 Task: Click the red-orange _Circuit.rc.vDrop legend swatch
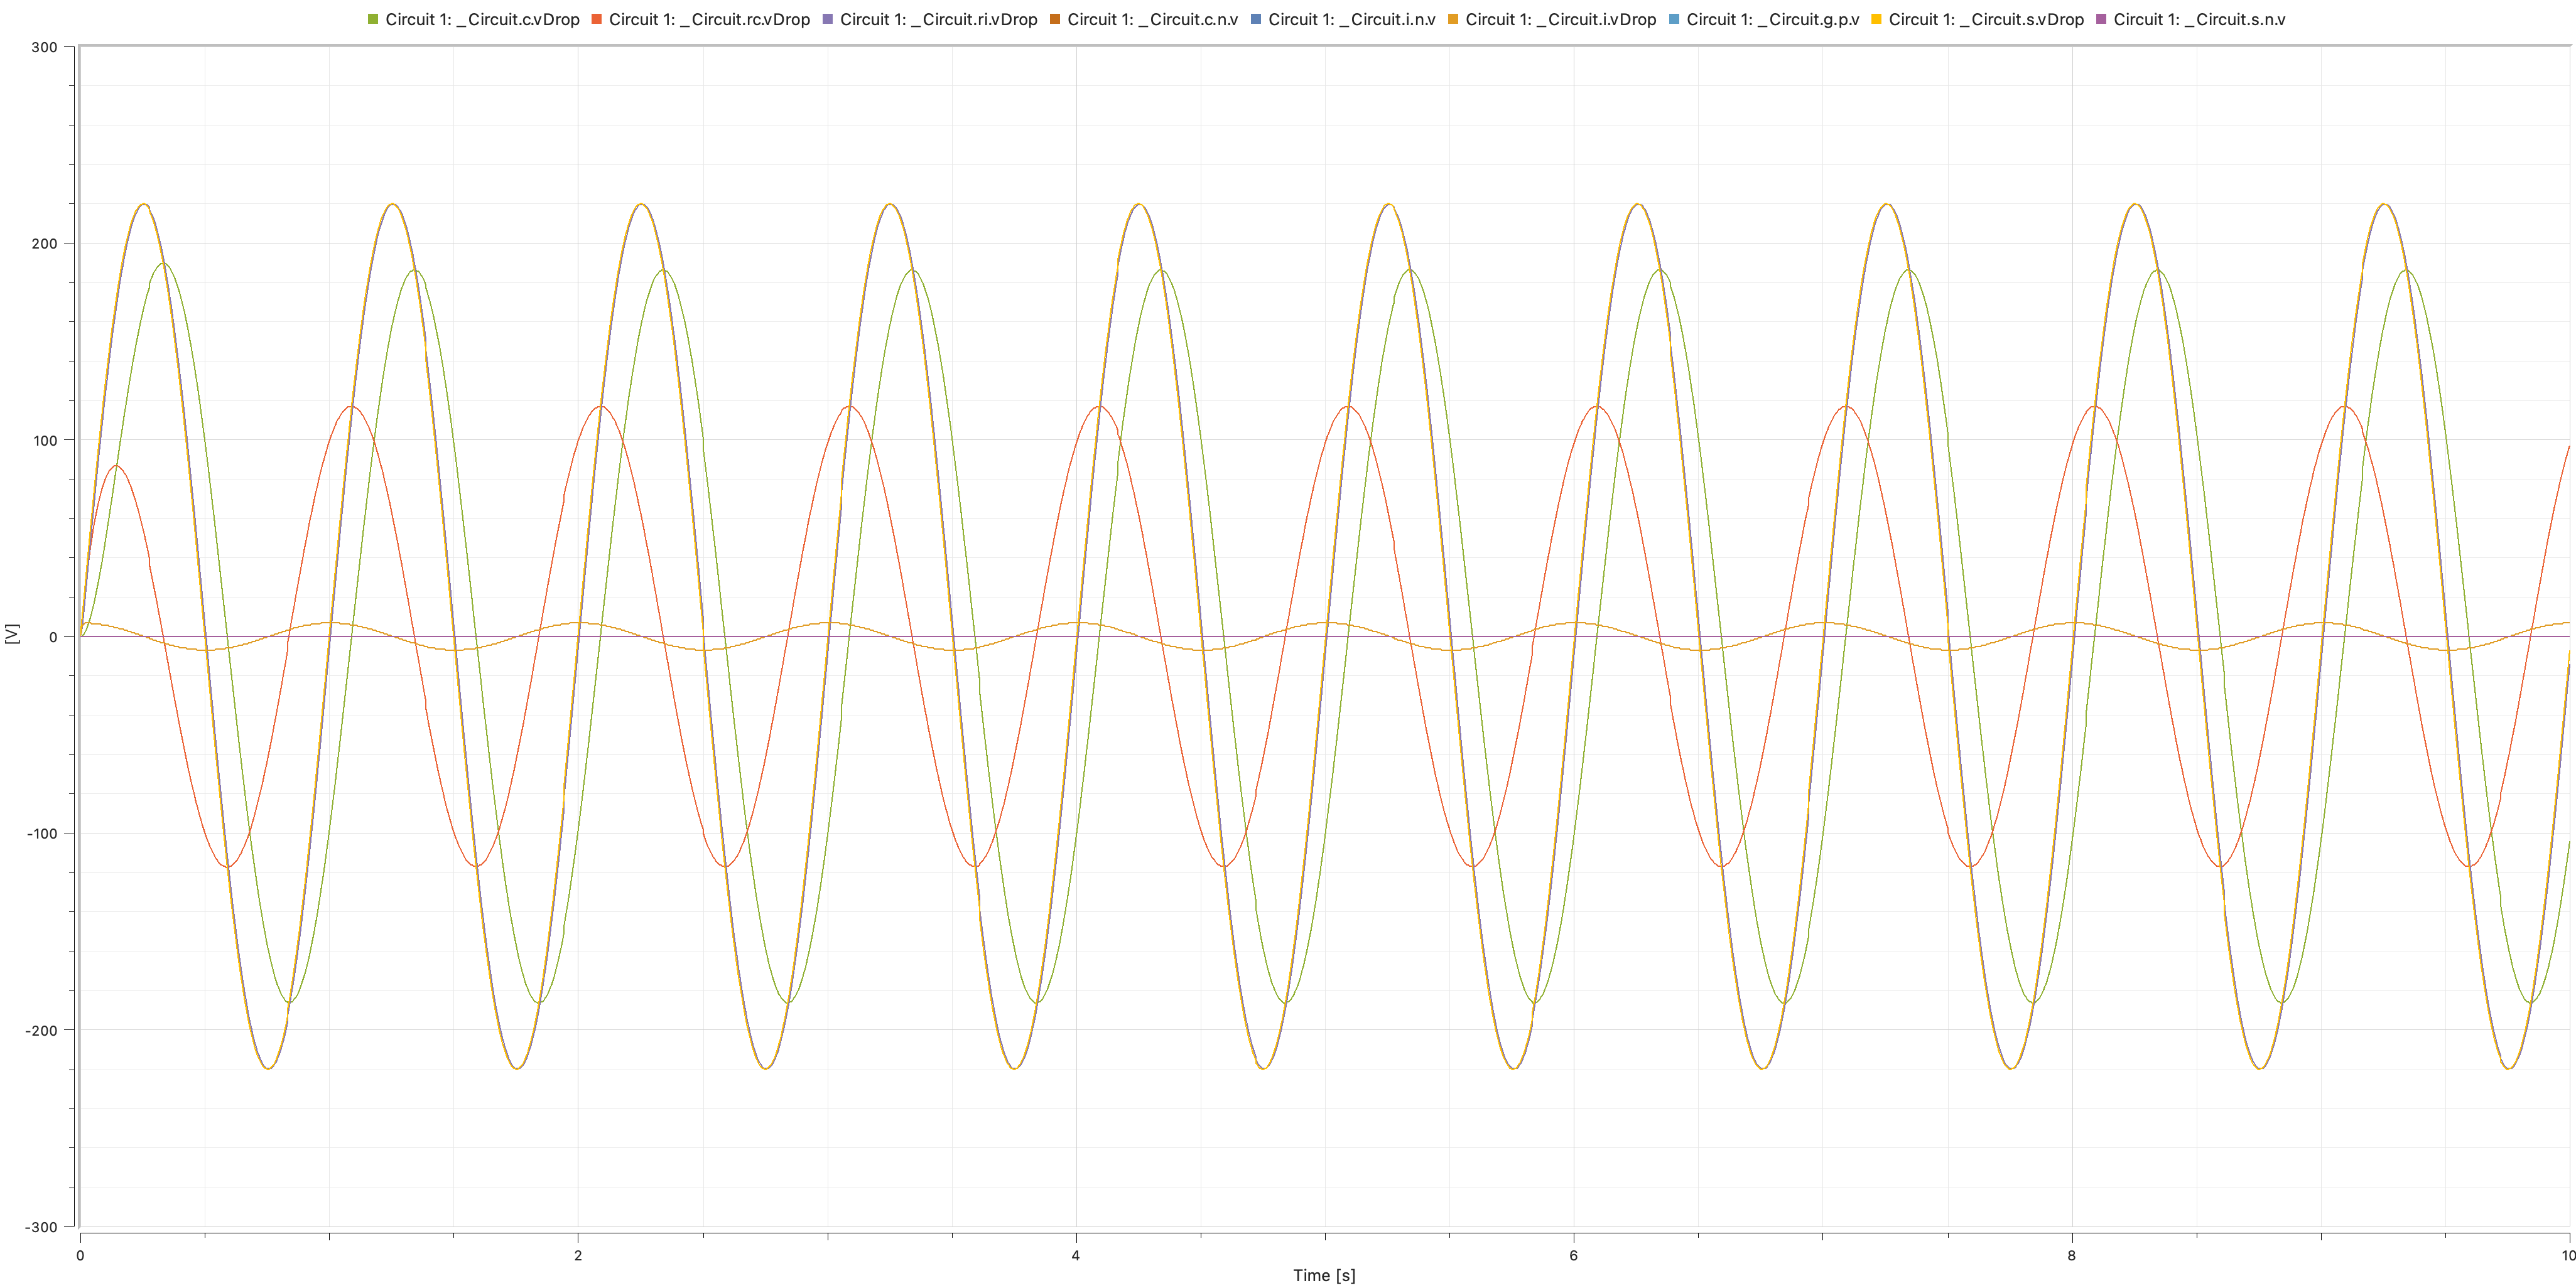coord(597,19)
